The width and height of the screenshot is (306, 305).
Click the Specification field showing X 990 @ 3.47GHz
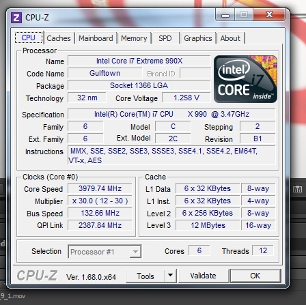point(171,114)
